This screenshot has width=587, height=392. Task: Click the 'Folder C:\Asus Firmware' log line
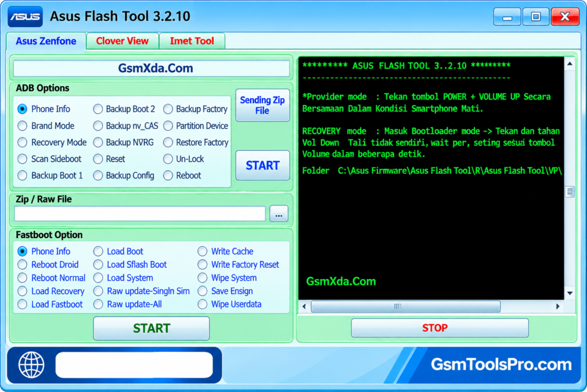pyautogui.click(x=432, y=171)
